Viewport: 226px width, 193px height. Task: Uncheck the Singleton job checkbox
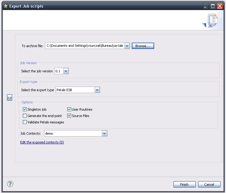(25, 109)
